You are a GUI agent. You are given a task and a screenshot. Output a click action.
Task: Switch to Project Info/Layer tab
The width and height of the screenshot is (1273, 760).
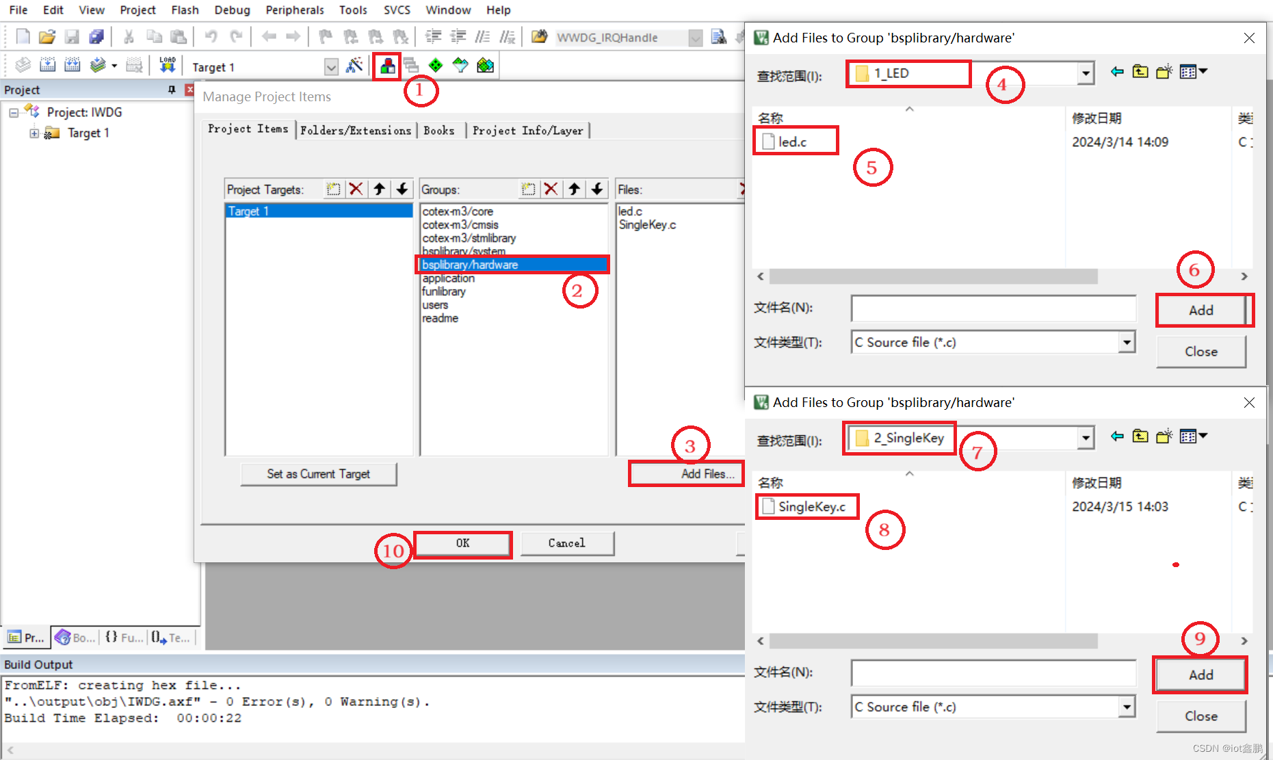coord(528,130)
